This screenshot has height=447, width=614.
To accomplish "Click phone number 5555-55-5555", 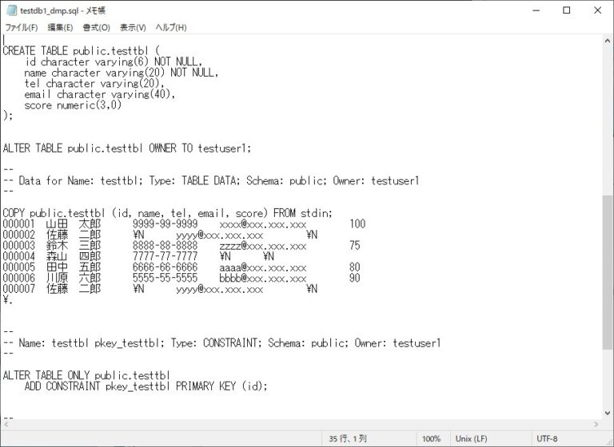I will tap(165, 278).
